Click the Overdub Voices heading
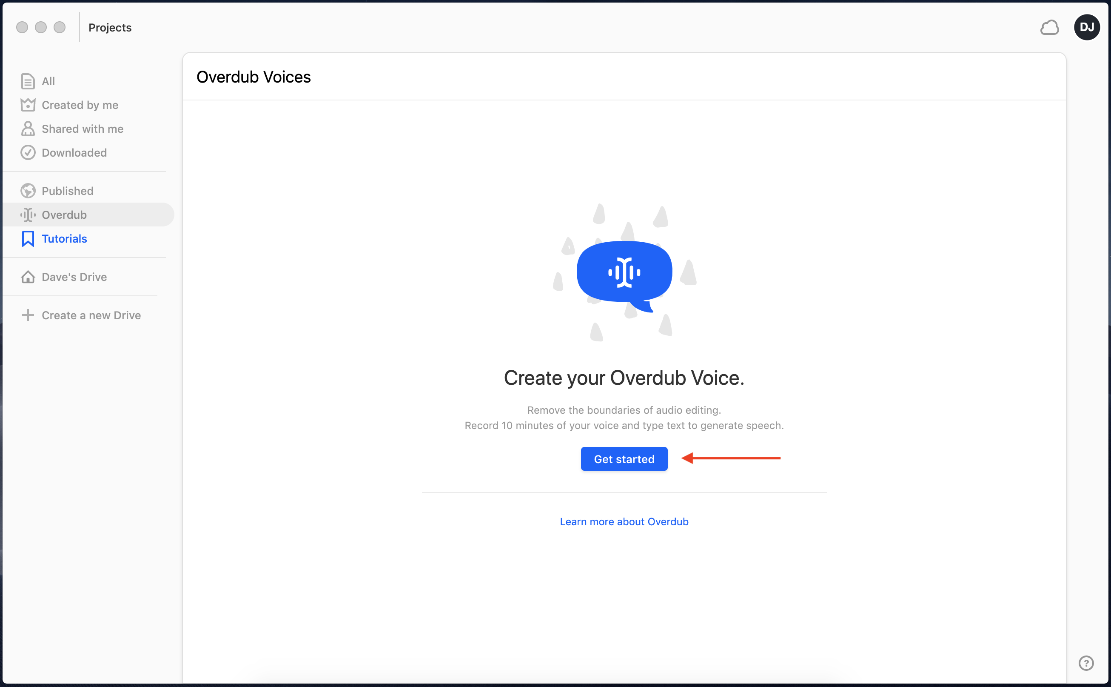Image resolution: width=1111 pixels, height=687 pixels. pyautogui.click(x=254, y=77)
